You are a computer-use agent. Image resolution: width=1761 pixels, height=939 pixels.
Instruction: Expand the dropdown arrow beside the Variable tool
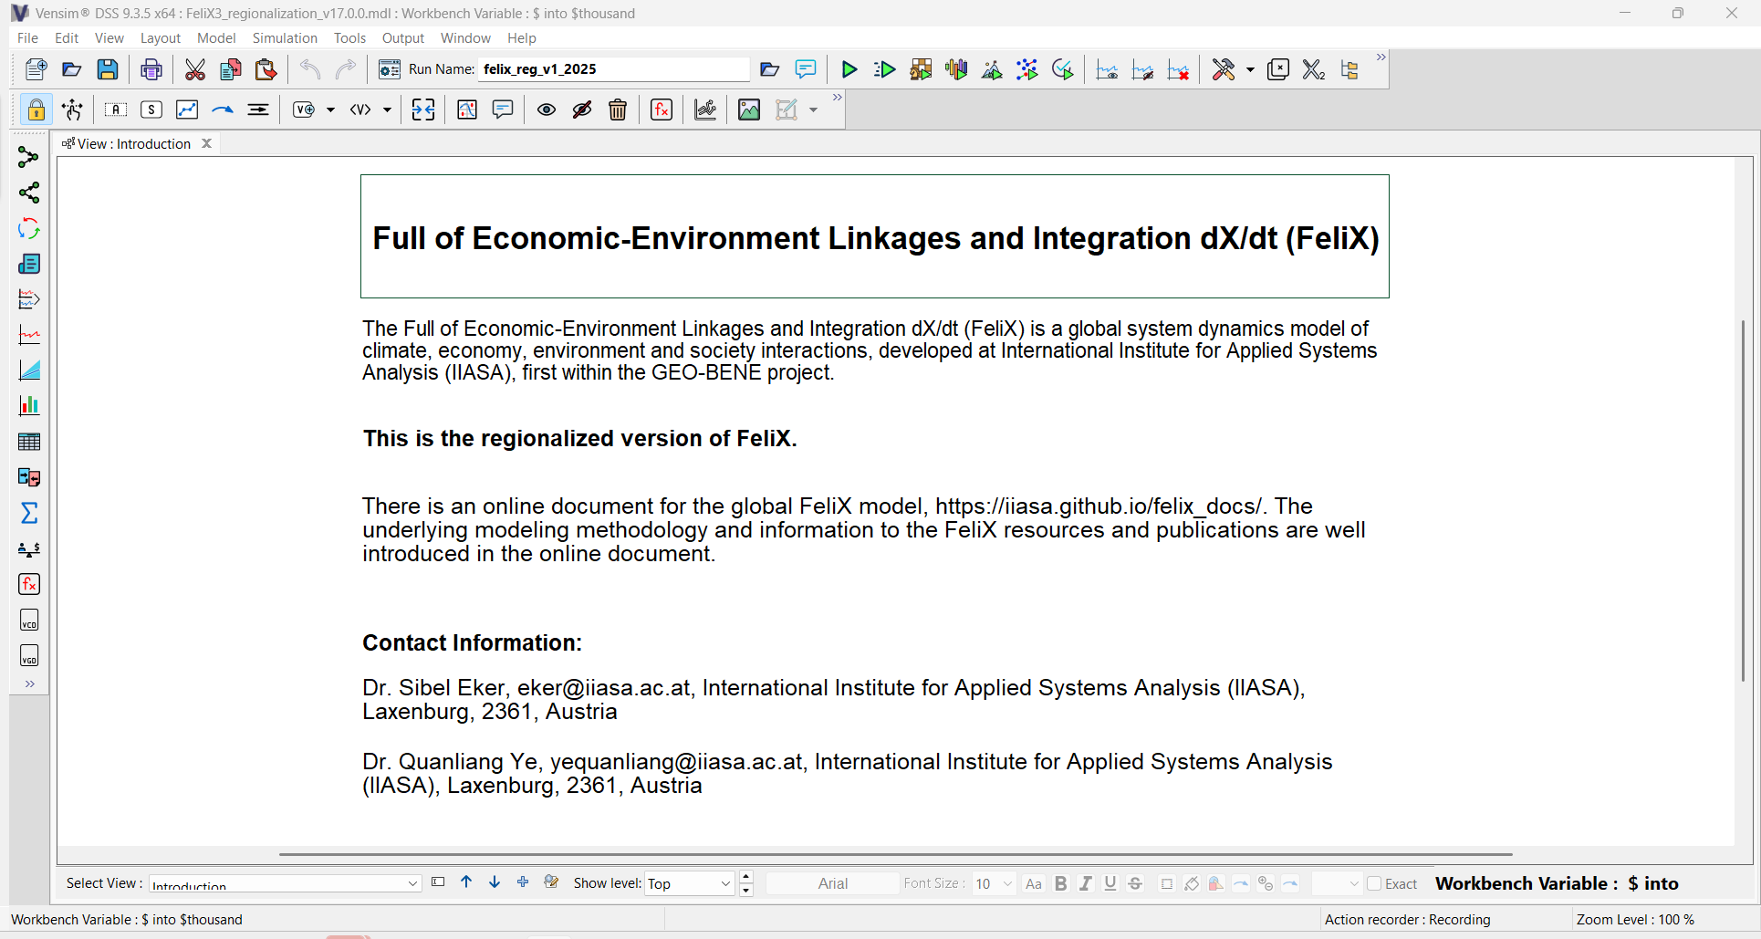[330, 110]
